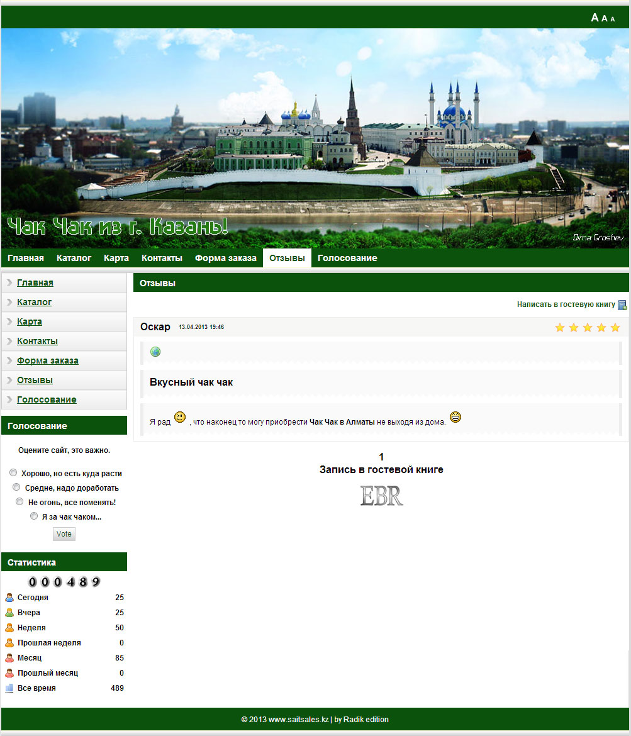The image size is (631, 736).
Task: Click arrow beside sidebar Форма заказа item
Action: coord(9,360)
